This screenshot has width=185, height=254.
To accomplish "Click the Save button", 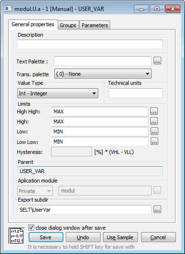I will (x=46, y=237).
